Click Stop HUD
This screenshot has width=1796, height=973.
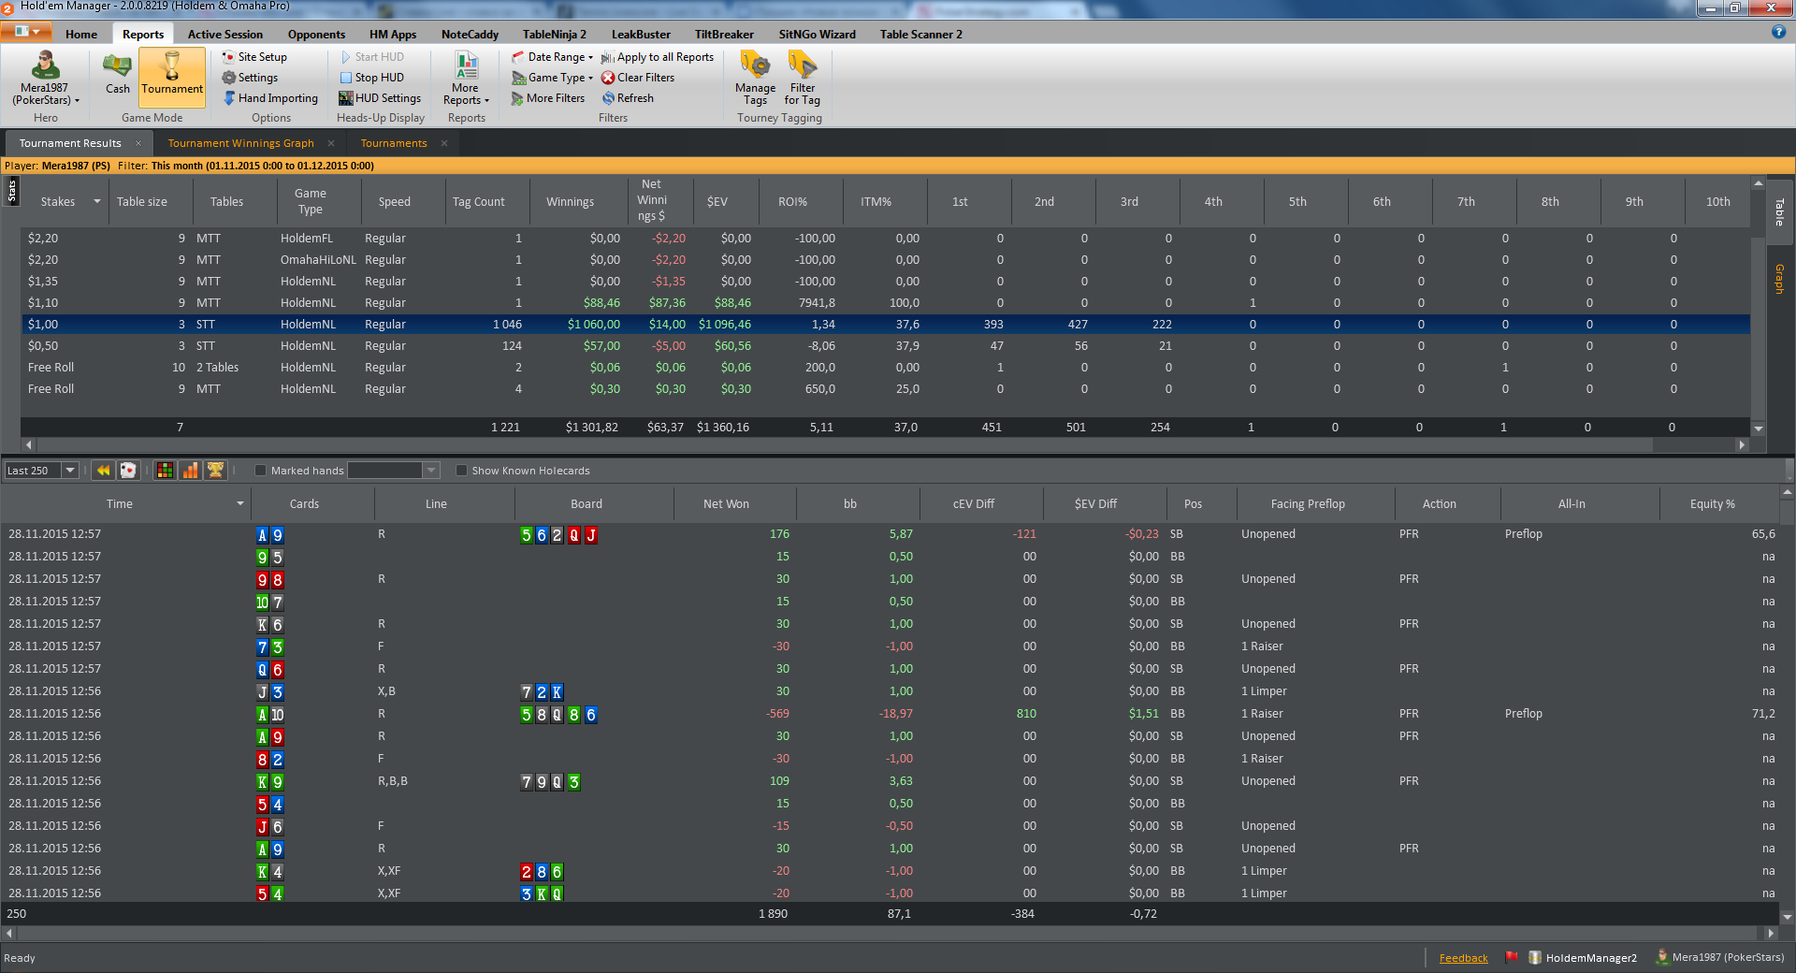coord(371,78)
